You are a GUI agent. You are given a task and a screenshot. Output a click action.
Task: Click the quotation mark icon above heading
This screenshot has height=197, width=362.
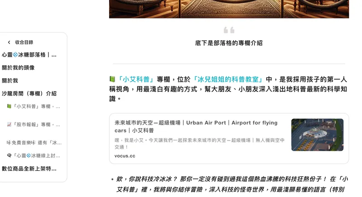pos(229,30)
